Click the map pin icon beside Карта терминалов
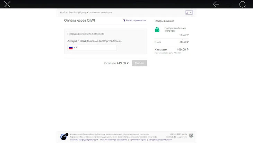 coord(124,20)
